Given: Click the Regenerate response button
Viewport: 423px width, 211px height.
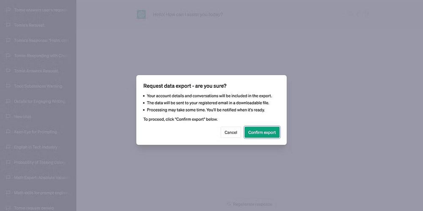Looking at the screenshot, I should pyautogui.click(x=250, y=204).
